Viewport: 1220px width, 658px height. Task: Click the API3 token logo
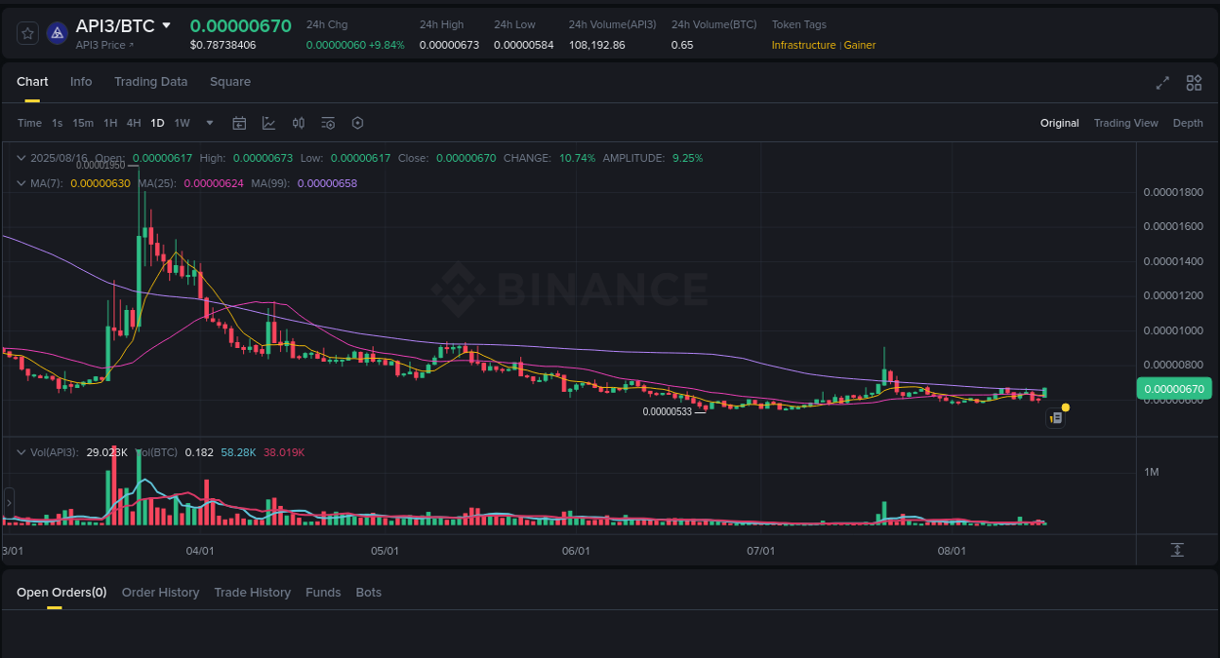(57, 32)
